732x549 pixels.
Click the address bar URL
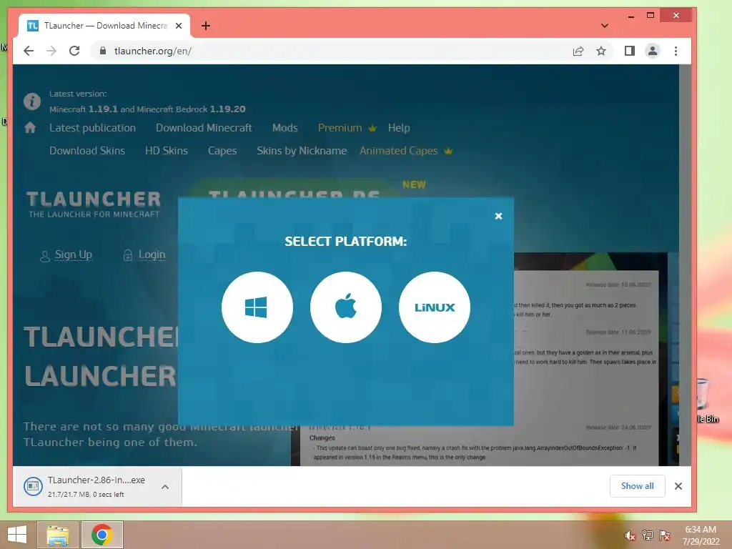click(x=153, y=51)
